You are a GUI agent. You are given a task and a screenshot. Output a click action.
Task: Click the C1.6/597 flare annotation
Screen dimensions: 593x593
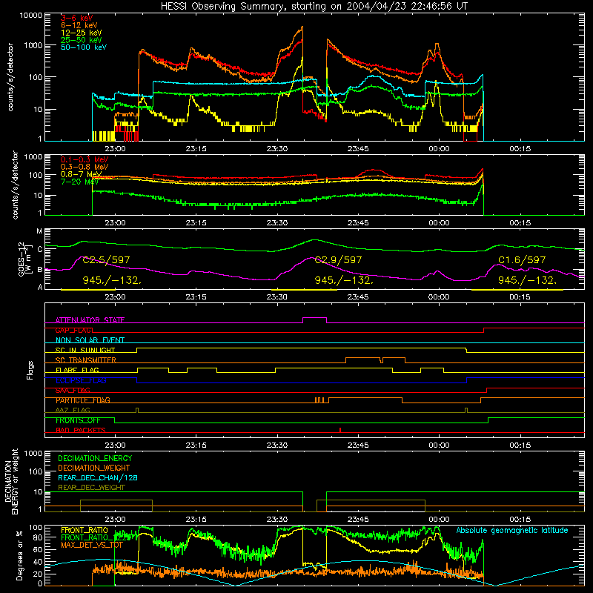(x=522, y=260)
